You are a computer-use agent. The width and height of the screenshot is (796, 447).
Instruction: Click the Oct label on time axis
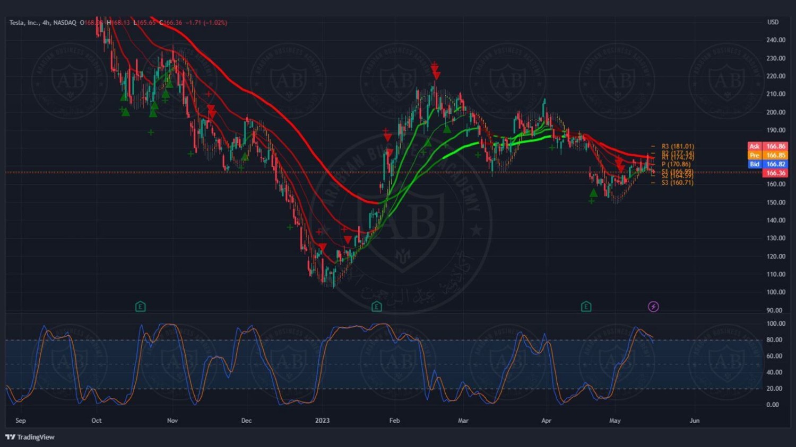point(96,421)
